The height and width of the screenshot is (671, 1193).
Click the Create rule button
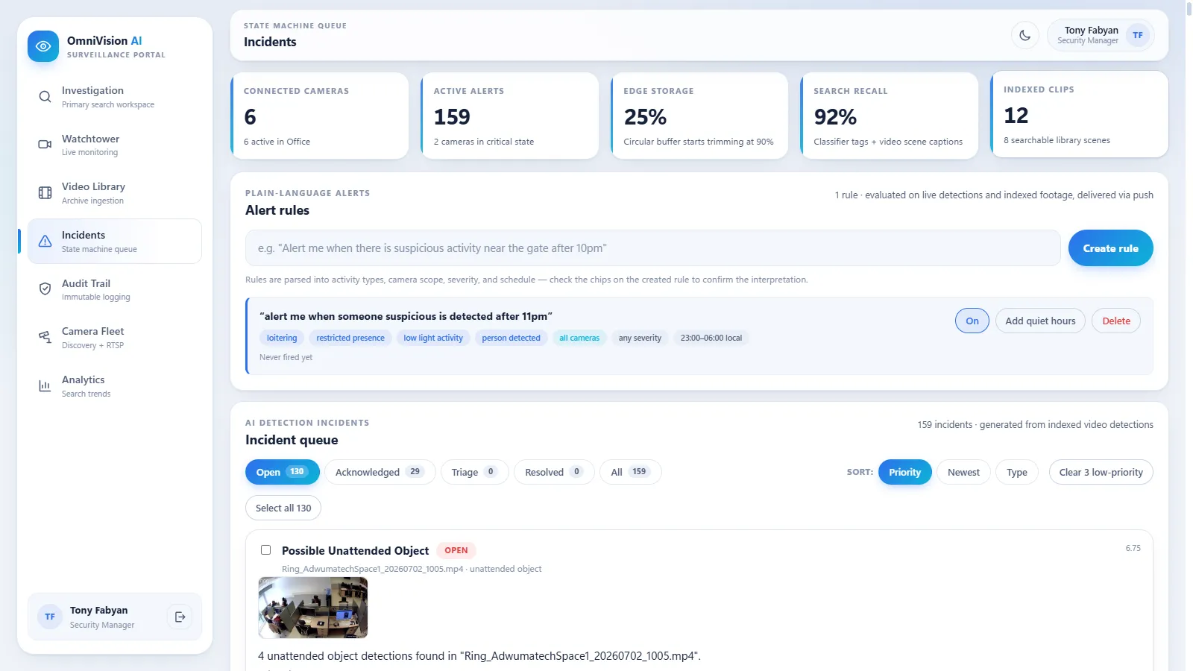(1110, 248)
